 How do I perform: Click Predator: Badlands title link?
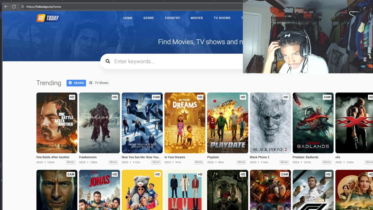coord(305,157)
